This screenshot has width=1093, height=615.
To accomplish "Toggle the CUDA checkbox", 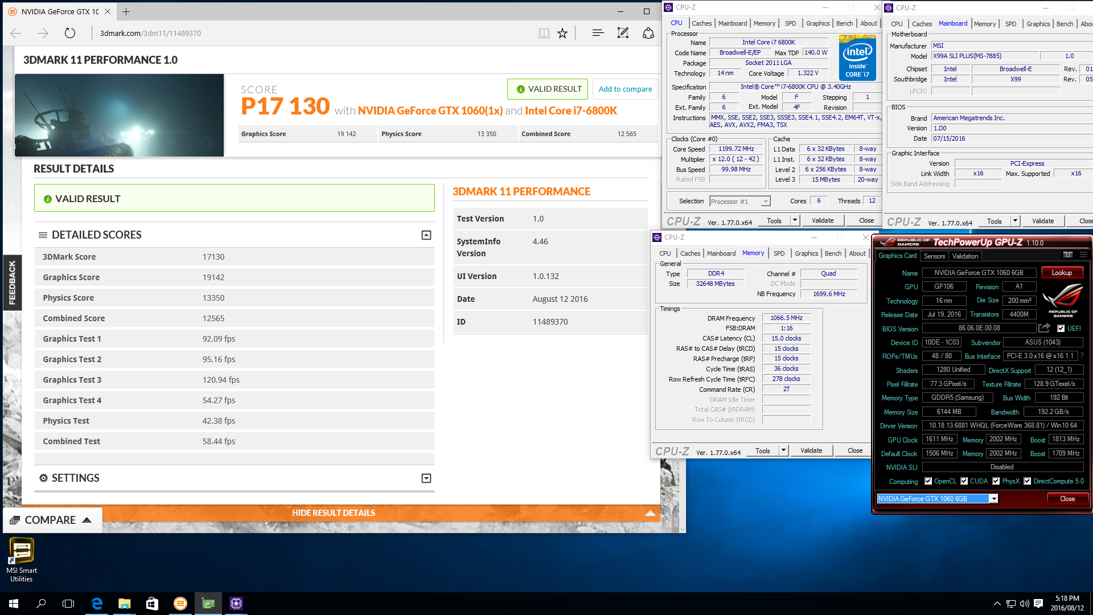I will pos(964,481).
